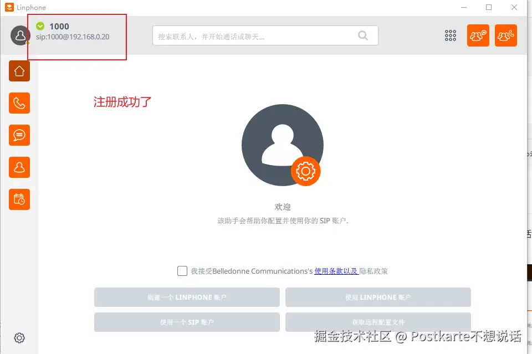Click the orange gear on welcome avatar

305,171
